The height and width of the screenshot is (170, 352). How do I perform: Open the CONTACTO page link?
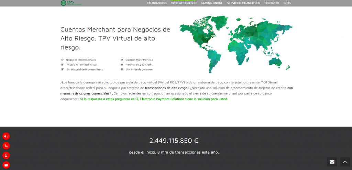[x=272, y=3]
